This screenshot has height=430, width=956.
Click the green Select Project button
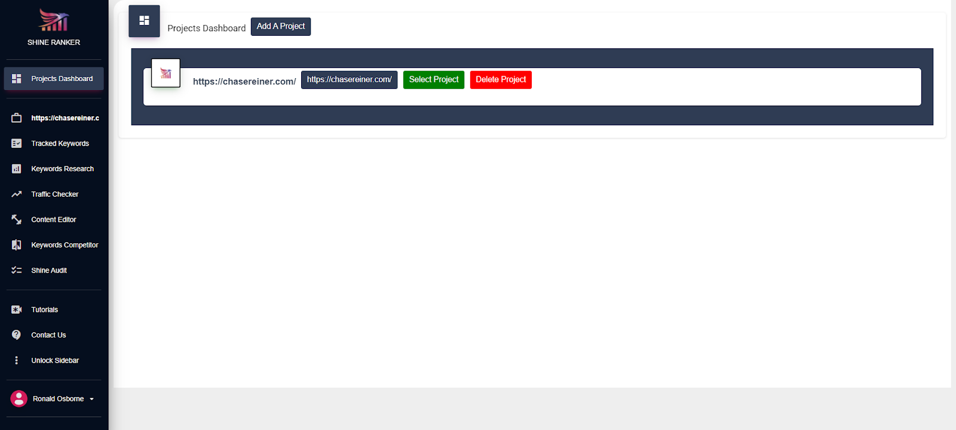pos(434,80)
